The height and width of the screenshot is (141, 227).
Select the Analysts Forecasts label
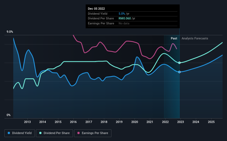tap(195, 38)
